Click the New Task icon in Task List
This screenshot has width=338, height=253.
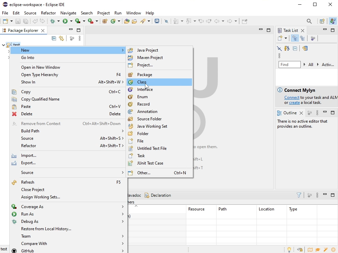pyautogui.click(x=280, y=38)
